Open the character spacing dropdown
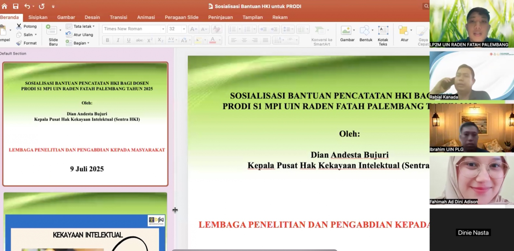The image size is (514, 251). [x=176, y=40]
